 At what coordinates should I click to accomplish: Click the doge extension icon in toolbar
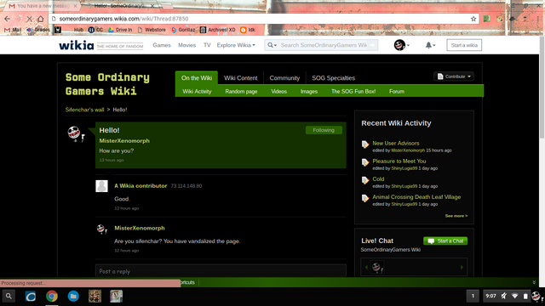pos(500,19)
